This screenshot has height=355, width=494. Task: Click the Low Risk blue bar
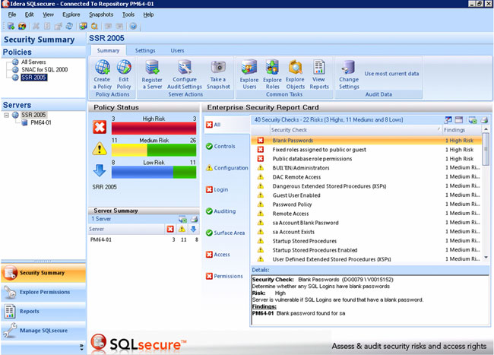(x=154, y=173)
